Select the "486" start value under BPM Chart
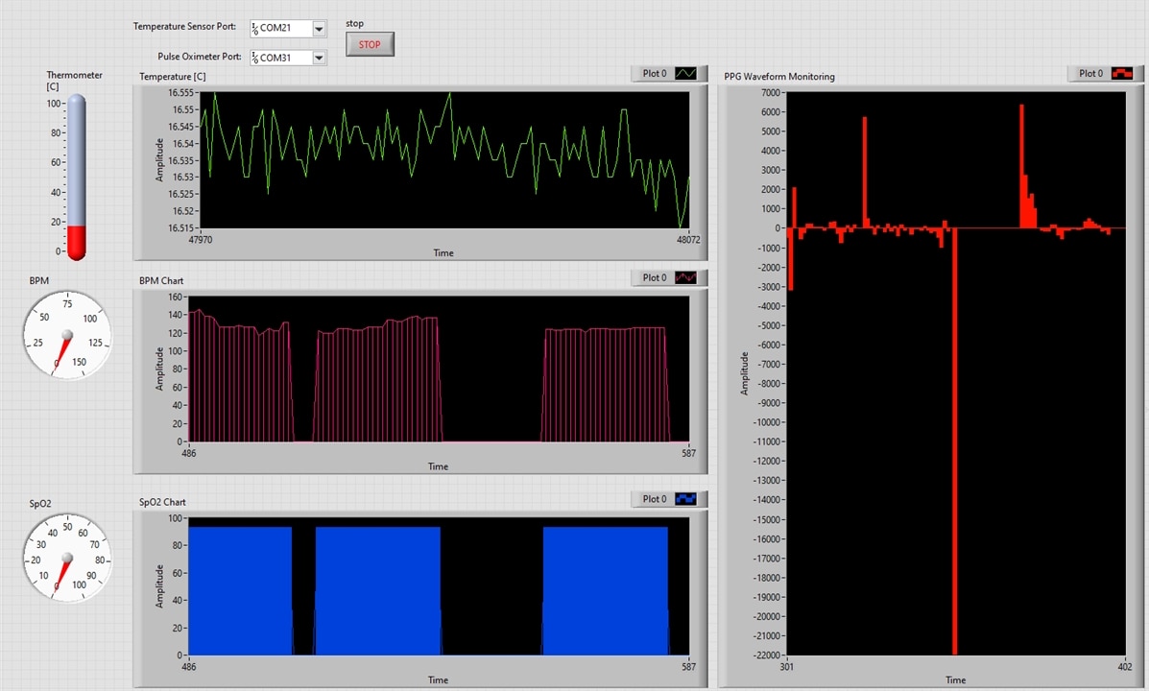 [188, 454]
